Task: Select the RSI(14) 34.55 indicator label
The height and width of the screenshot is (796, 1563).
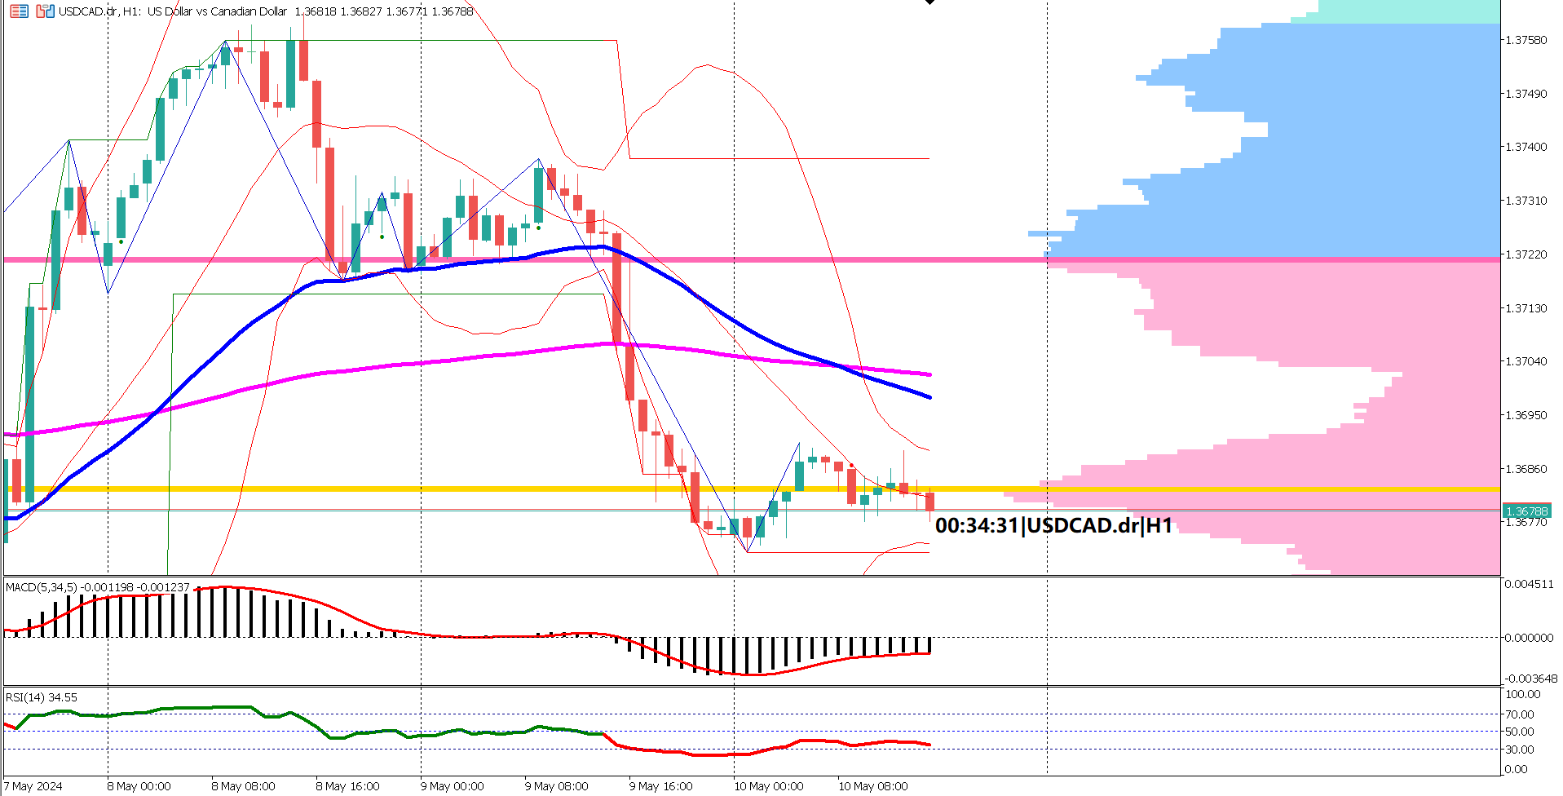Action: pos(39,697)
